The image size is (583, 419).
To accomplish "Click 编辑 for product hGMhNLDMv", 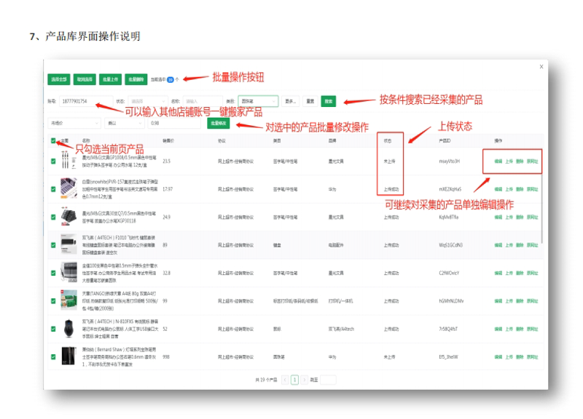I will pos(498,301).
